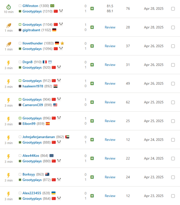Open haaleem1978's player profile

(x=33, y=86)
